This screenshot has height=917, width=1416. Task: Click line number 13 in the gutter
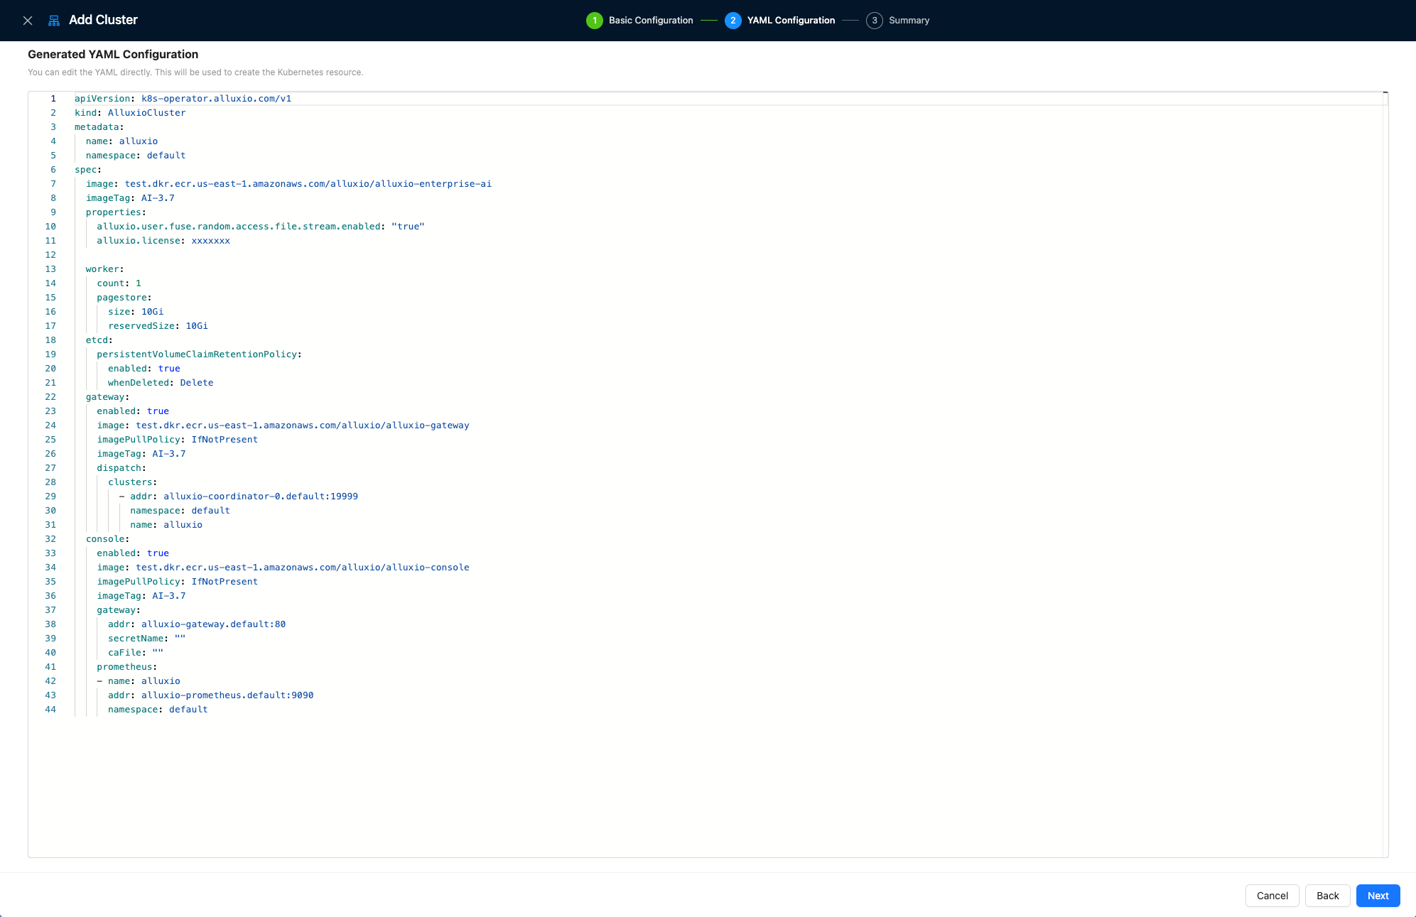tap(50, 269)
